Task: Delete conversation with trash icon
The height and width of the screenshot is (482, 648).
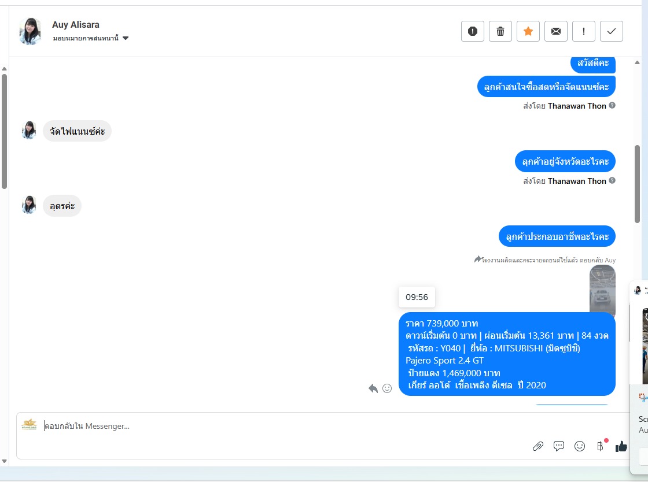Action: click(x=500, y=31)
